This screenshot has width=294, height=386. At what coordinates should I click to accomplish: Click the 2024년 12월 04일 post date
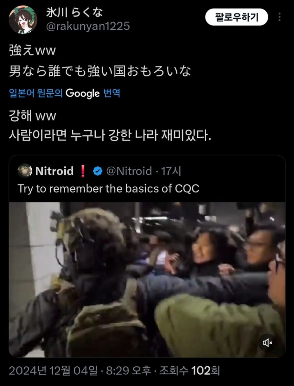(x=53, y=371)
